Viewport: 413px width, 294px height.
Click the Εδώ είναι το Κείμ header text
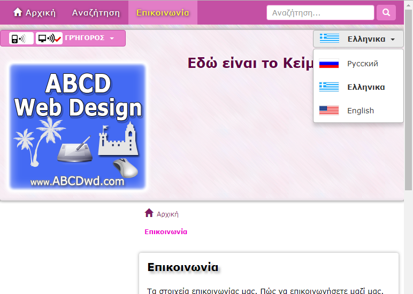(x=251, y=63)
